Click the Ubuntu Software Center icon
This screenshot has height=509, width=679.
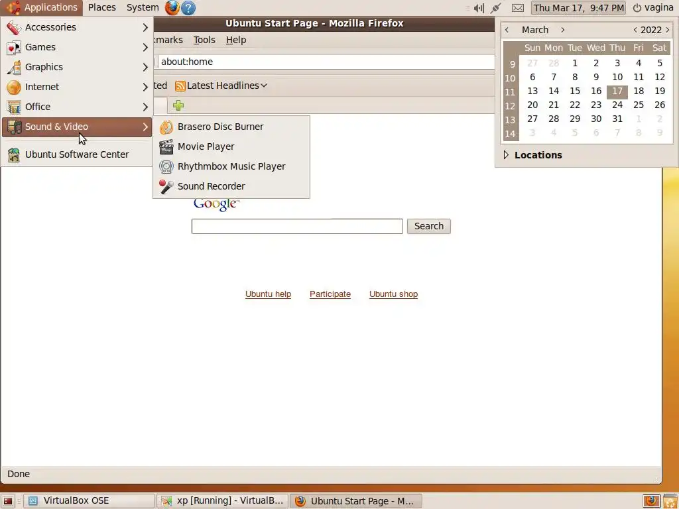point(14,154)
